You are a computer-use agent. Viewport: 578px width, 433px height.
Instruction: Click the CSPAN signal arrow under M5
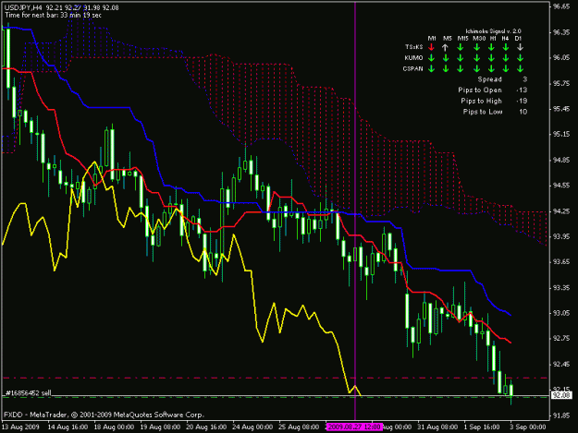point(446,69)
